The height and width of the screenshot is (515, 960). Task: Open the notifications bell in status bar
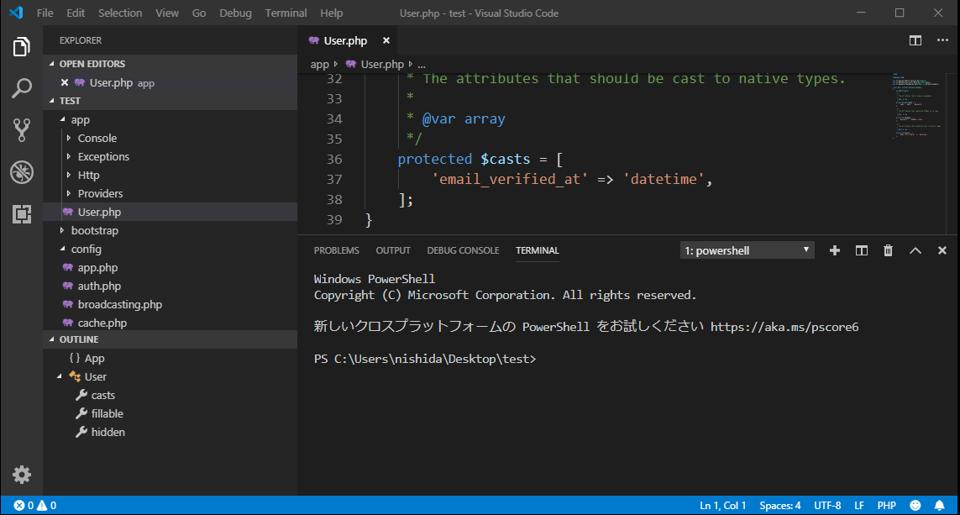[x=940, y=506]
